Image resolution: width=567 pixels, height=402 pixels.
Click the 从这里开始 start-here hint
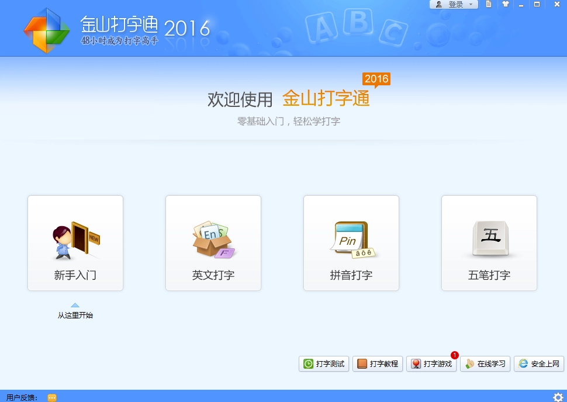75,316
